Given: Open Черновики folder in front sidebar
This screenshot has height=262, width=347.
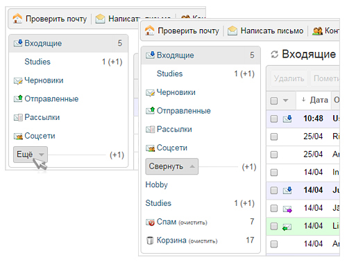Looking at the screenshot, I should click(x=176, y=92).
